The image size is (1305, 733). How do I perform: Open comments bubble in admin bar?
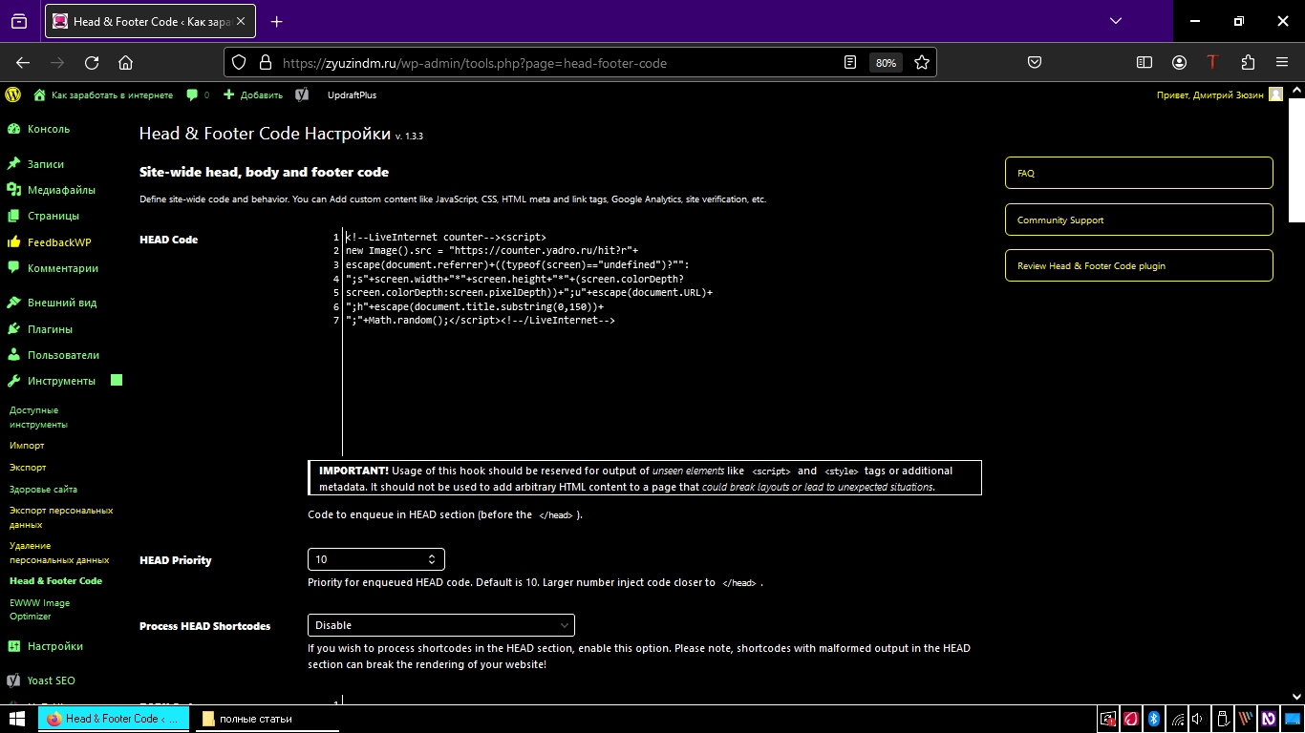(197, 94)
